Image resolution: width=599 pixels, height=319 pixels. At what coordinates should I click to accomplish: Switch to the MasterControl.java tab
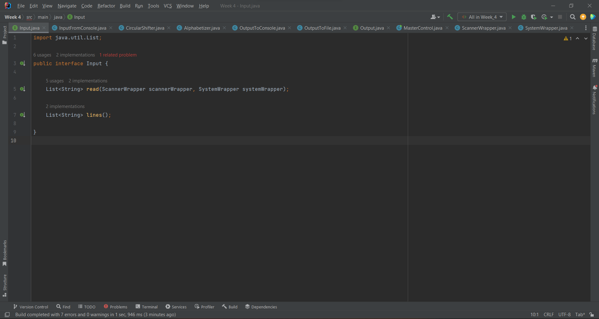(422, 28)
